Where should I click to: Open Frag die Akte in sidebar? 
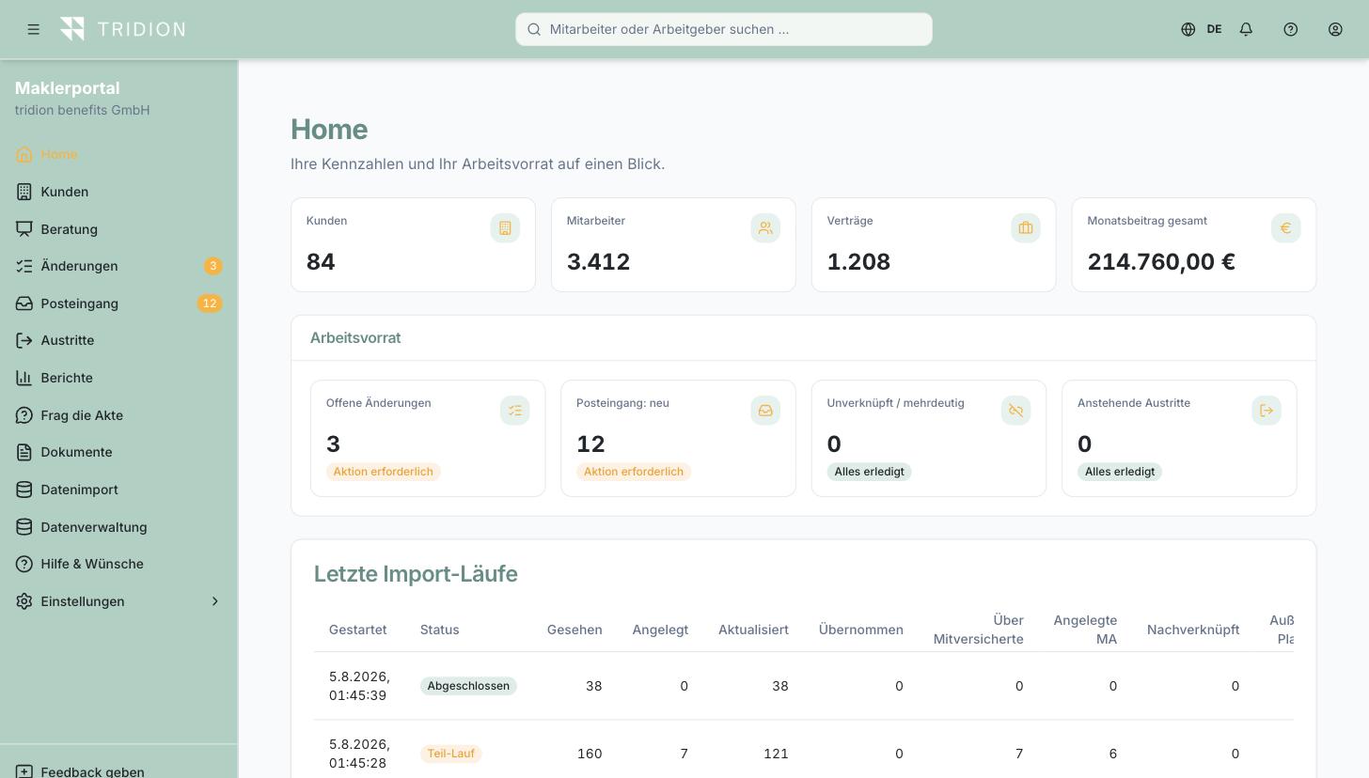coord(118,415)
